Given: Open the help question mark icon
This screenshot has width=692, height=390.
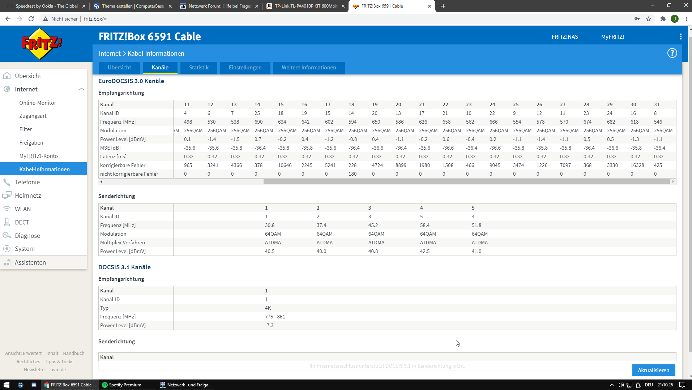Looking at the screenshot, I should (x=672, y=53).
